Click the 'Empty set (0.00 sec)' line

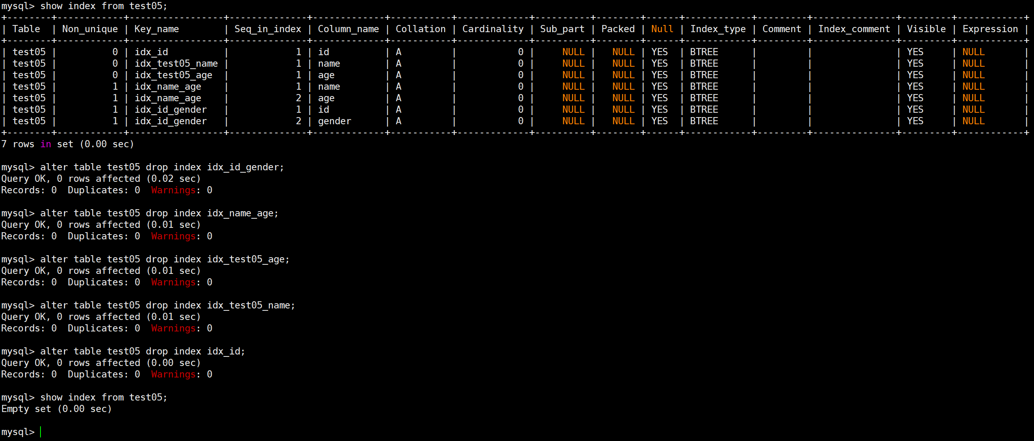(x=57, y=409)
